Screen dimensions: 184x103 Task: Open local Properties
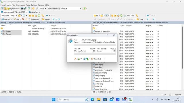coord(33,19)
